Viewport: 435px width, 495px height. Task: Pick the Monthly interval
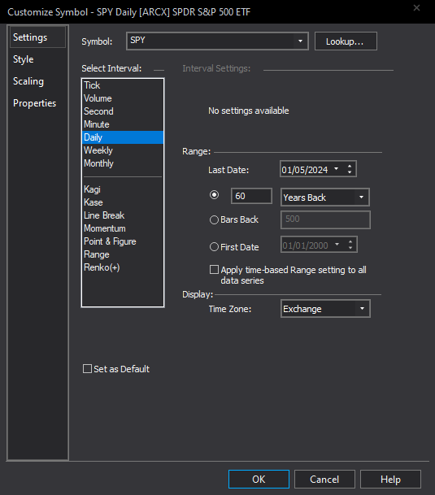pos(123,163)
